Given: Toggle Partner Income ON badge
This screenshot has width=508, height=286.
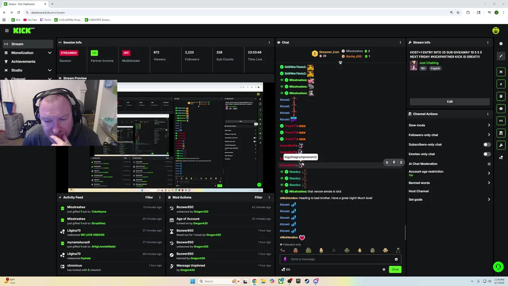Looking at the screenshot, I should (94, 53).
